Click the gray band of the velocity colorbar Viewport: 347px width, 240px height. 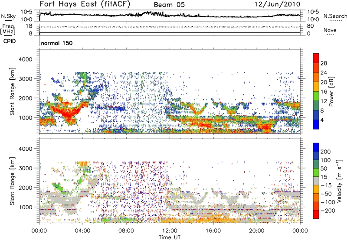tap(316, 181)
